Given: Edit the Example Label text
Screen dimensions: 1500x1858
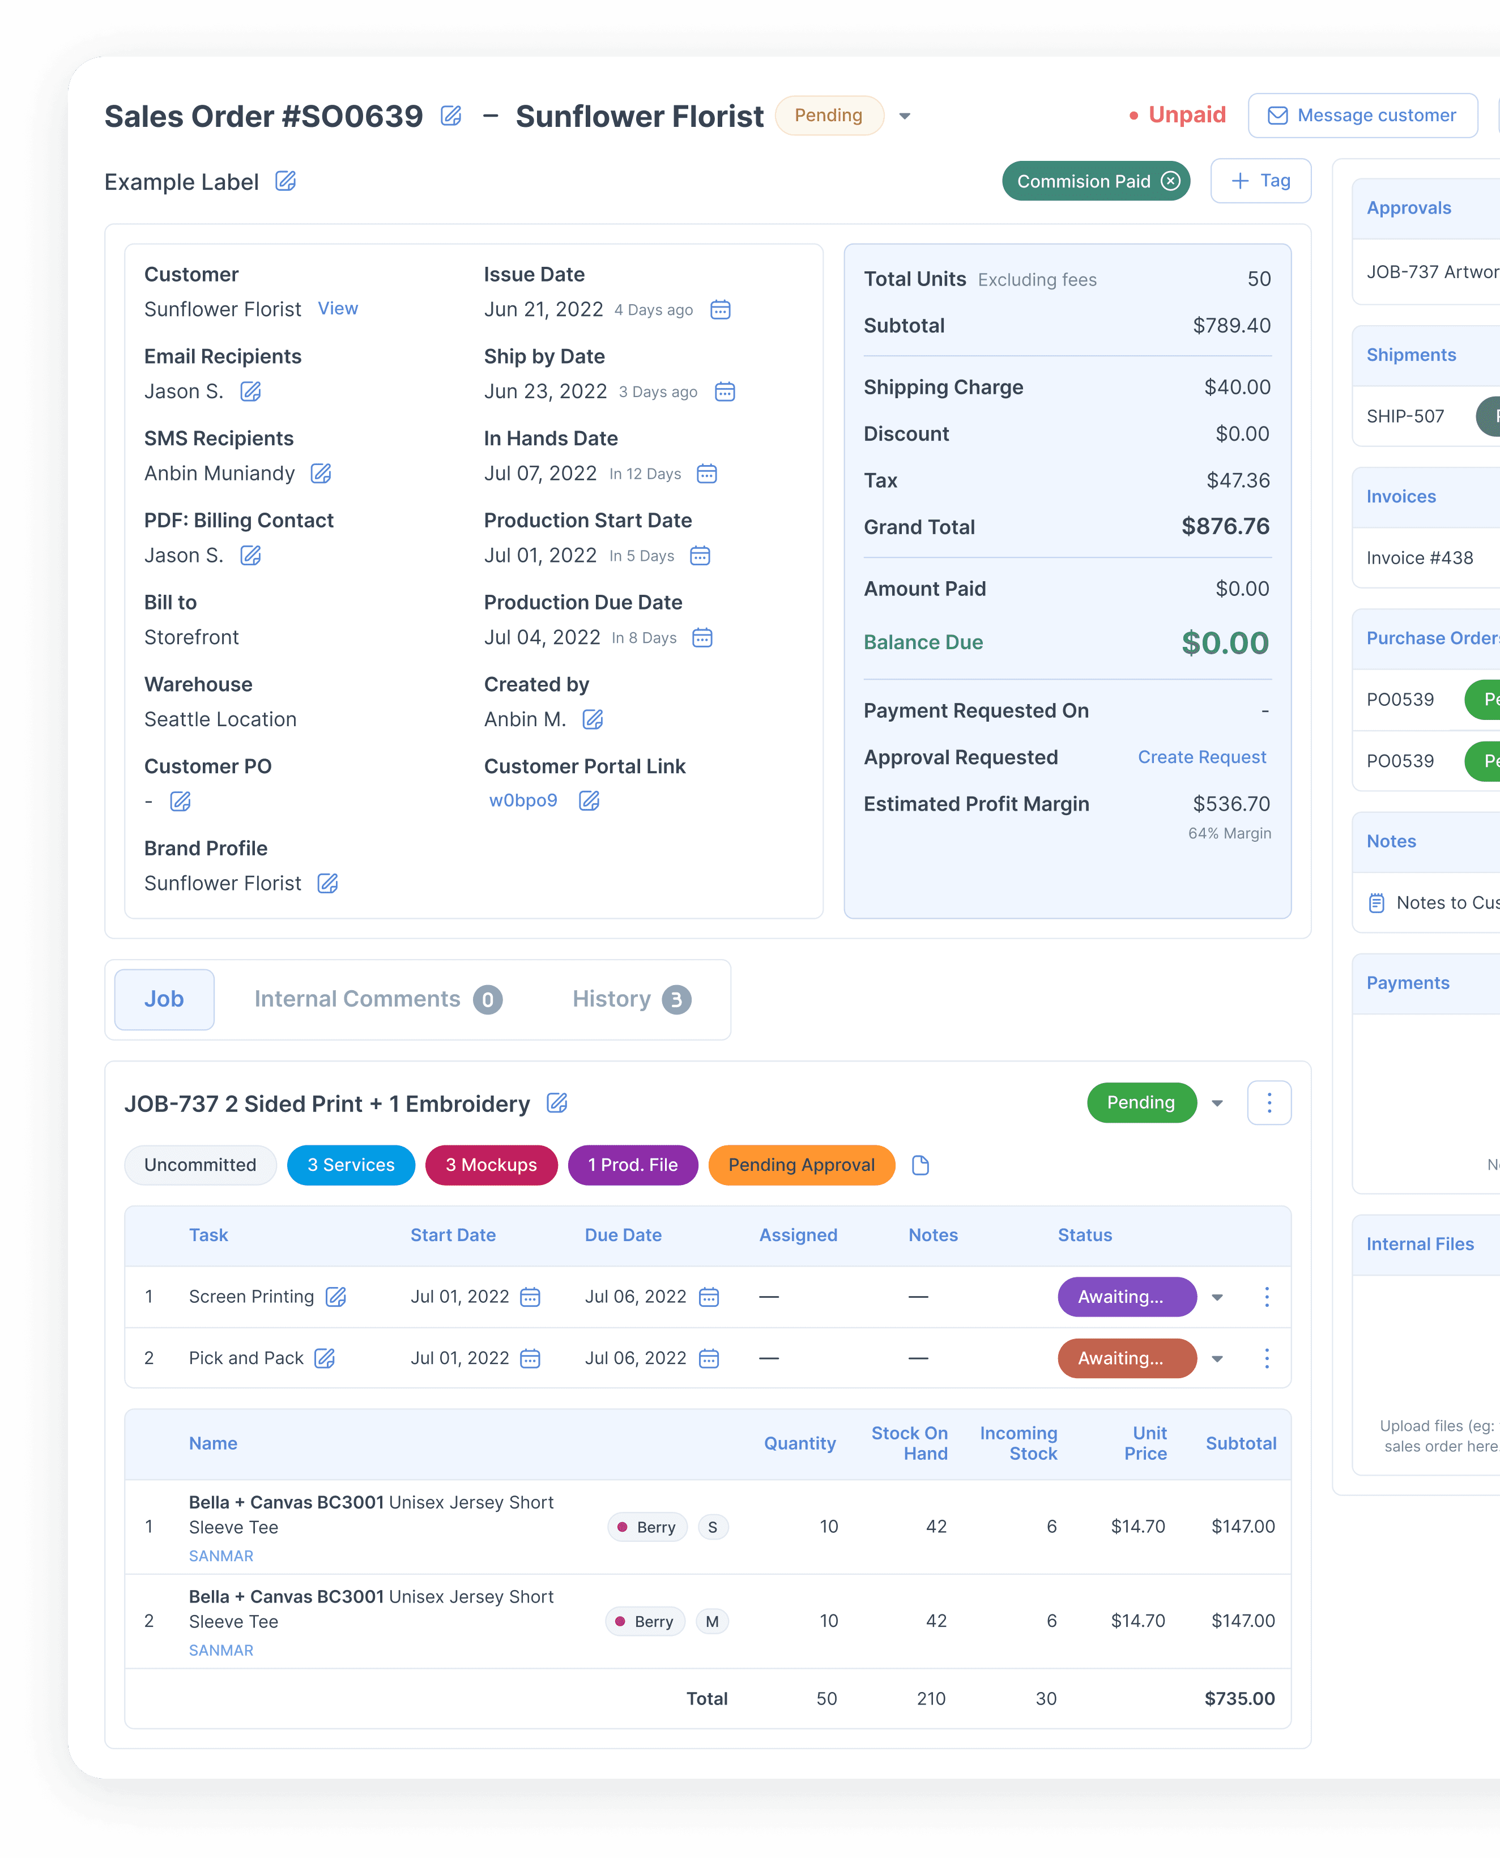Looking at the screenshot, I should (x=285, y=181).
